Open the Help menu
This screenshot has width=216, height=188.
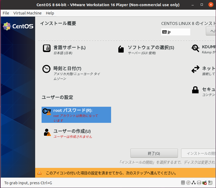(50, 13)
